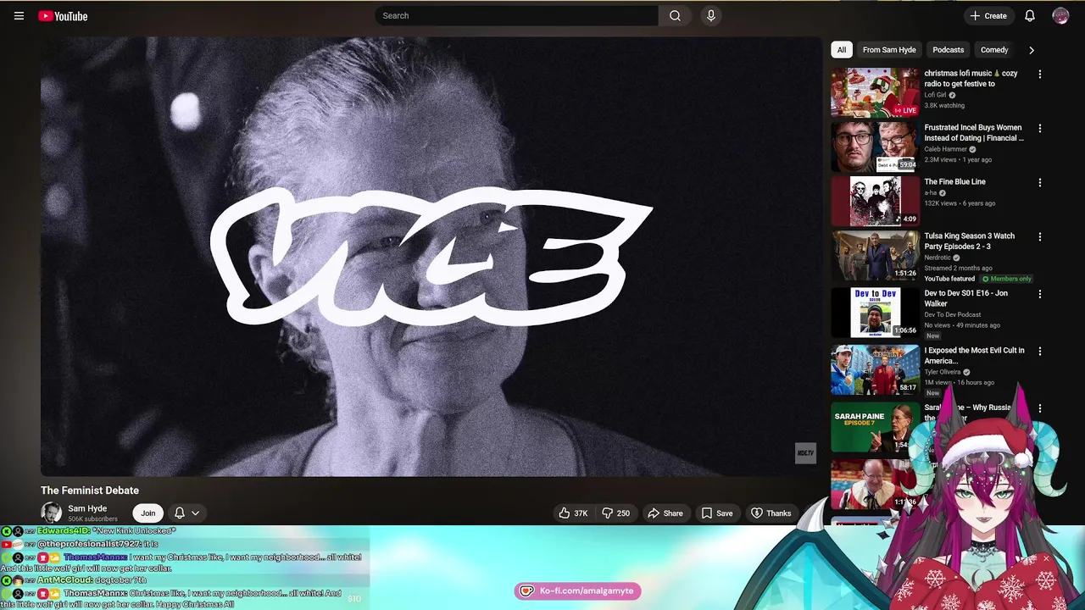This screenshot has width=1085, height=610.
Task: Click the VICE video player area
Action: click(431, 256)
